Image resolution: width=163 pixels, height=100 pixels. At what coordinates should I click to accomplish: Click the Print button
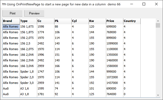[x=12, y=13]
